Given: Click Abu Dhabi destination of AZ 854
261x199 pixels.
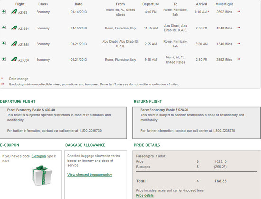Looking at the screenshot, I should tap(176, 28).
